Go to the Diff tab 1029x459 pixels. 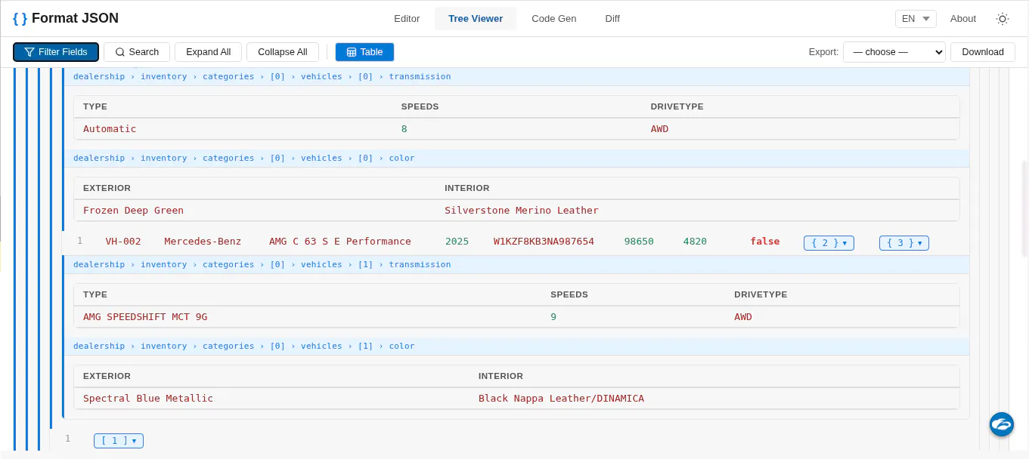coord(612,19)
